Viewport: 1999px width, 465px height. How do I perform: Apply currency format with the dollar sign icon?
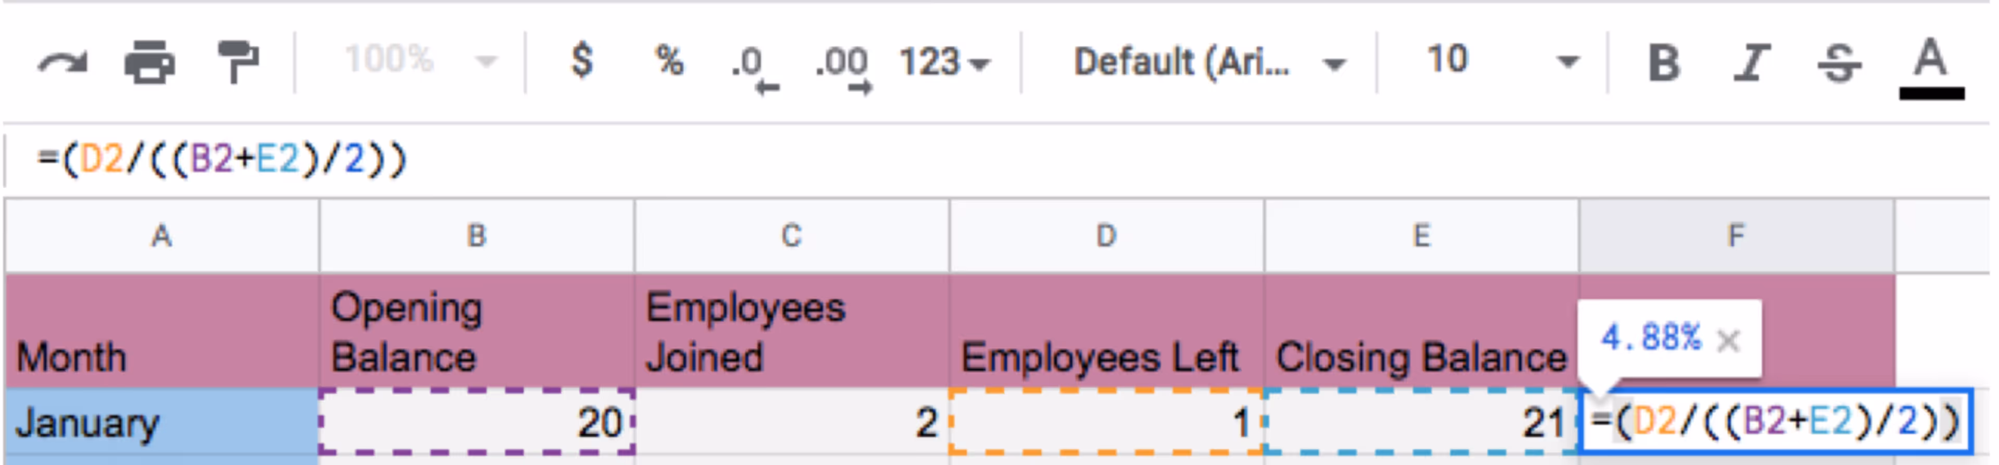pyautogui.click(x=582, y=60)
